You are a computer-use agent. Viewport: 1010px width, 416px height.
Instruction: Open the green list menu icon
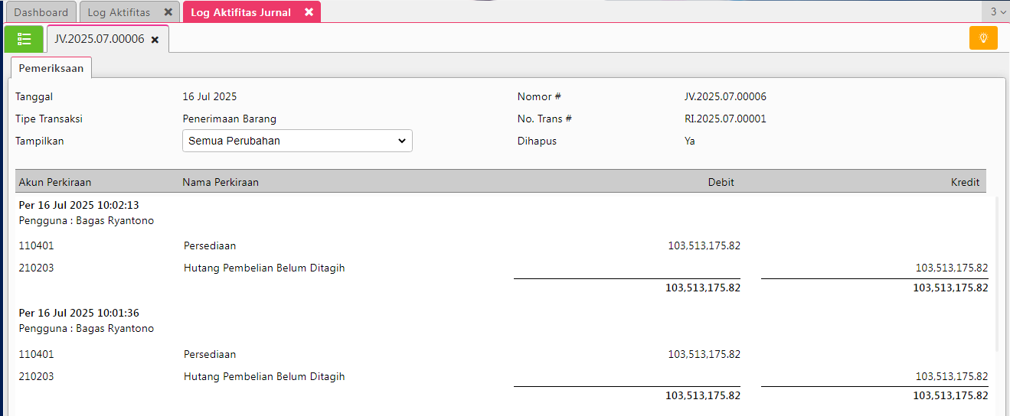coord(24,39)
